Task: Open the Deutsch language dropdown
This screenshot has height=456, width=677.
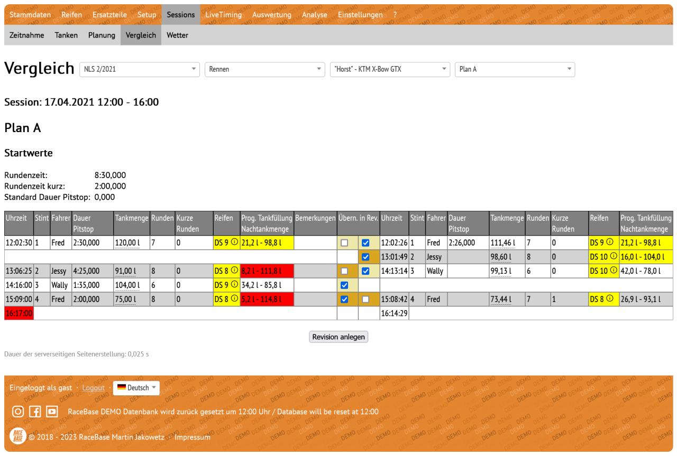Action: click(136, 388)
